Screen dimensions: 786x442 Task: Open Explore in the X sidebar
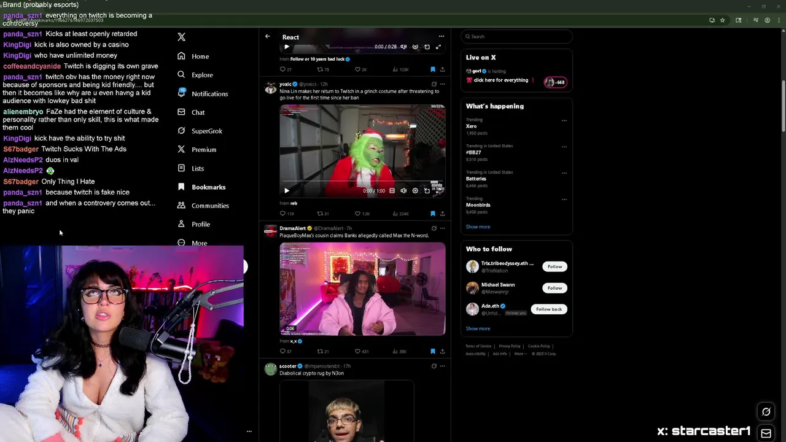tap(195, 75)
